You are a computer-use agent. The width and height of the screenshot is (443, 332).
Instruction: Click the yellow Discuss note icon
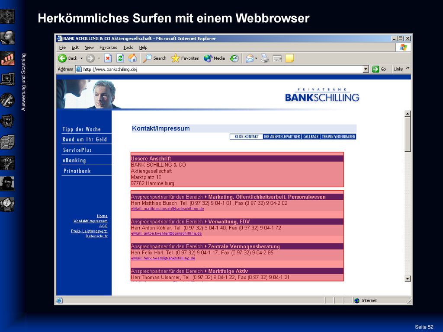coord(289,58)
